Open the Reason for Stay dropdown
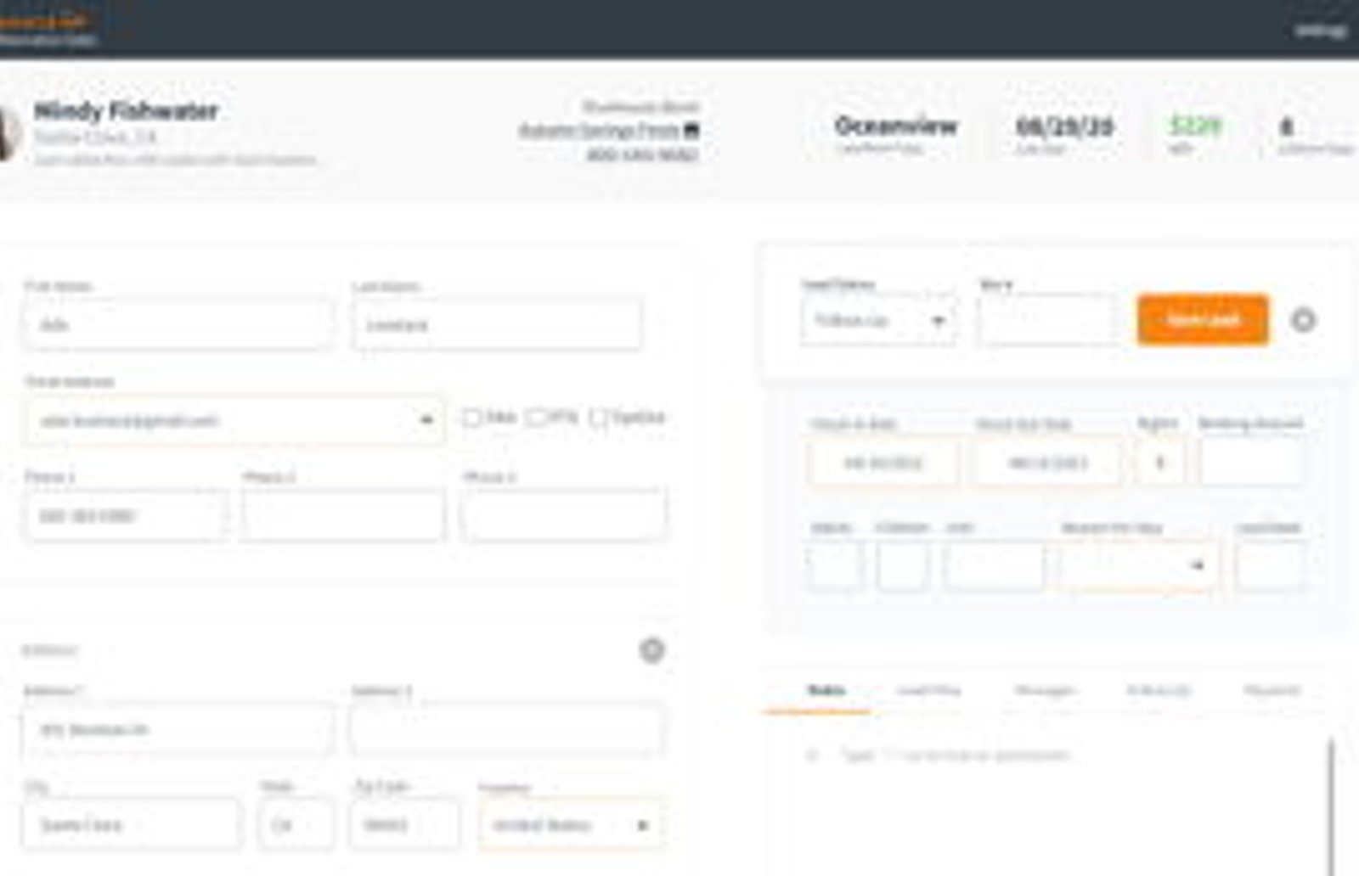The height and width of the screenshot is (876, 1359). tap(1138, 565)
